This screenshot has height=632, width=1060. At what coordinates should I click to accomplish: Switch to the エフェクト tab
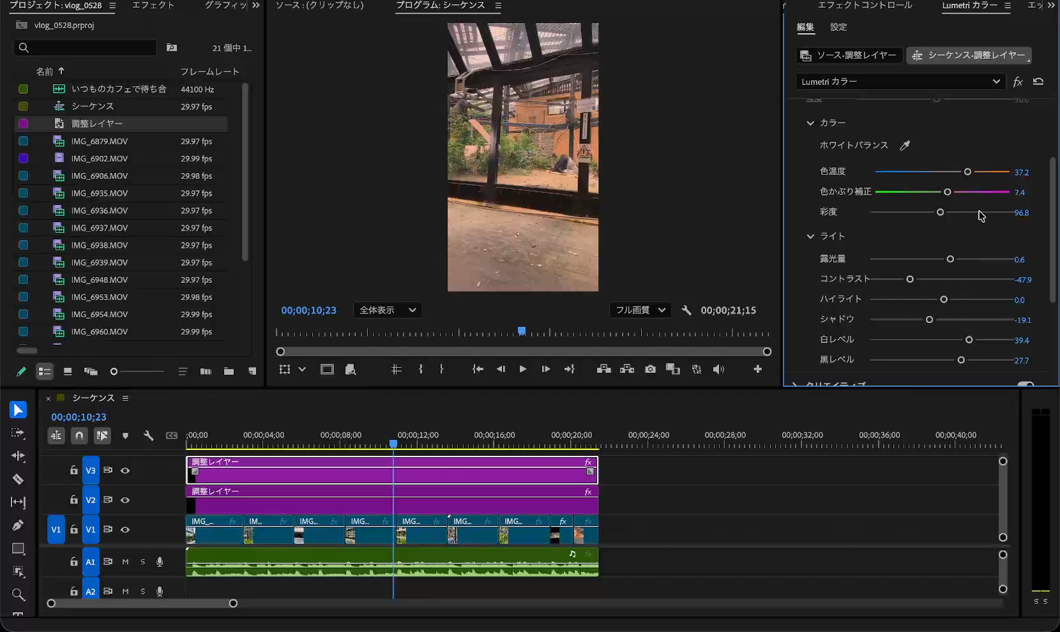[153, 5]
